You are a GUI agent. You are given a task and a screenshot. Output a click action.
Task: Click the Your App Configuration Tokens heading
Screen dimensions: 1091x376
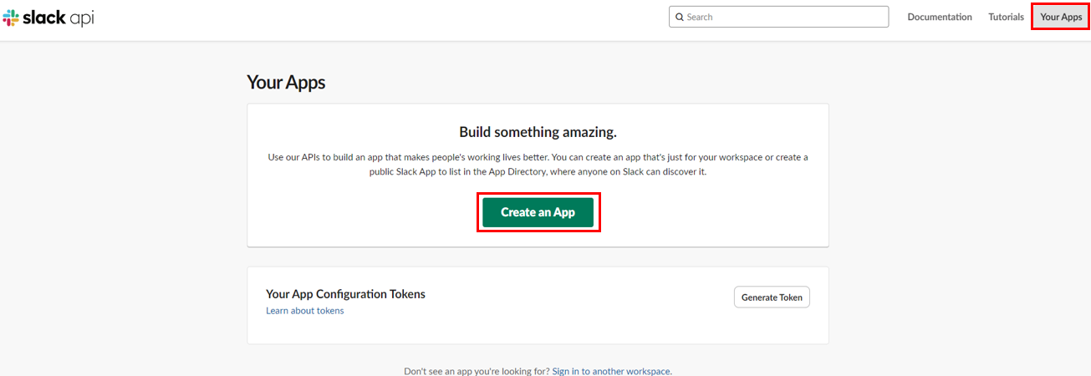tap(345, 294)
